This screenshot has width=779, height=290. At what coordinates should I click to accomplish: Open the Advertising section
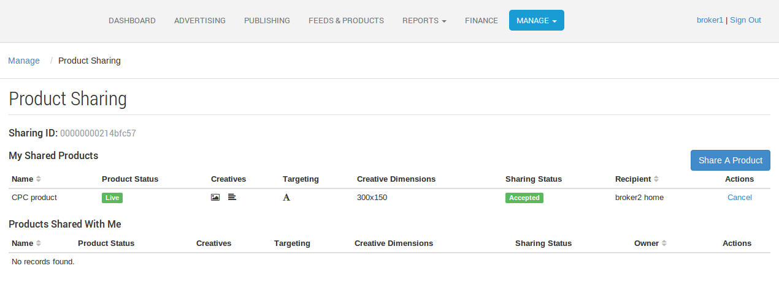pos(200,20)
